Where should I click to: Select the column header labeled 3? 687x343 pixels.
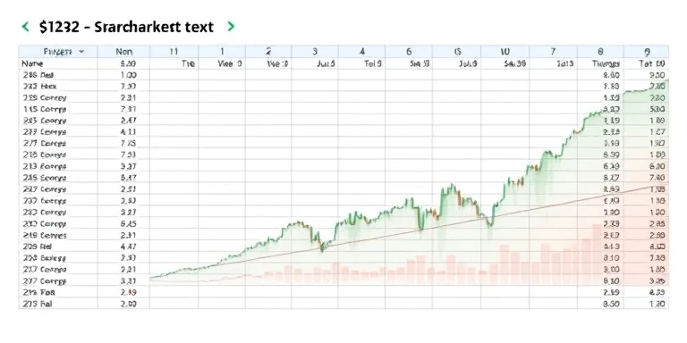[315, 52]
